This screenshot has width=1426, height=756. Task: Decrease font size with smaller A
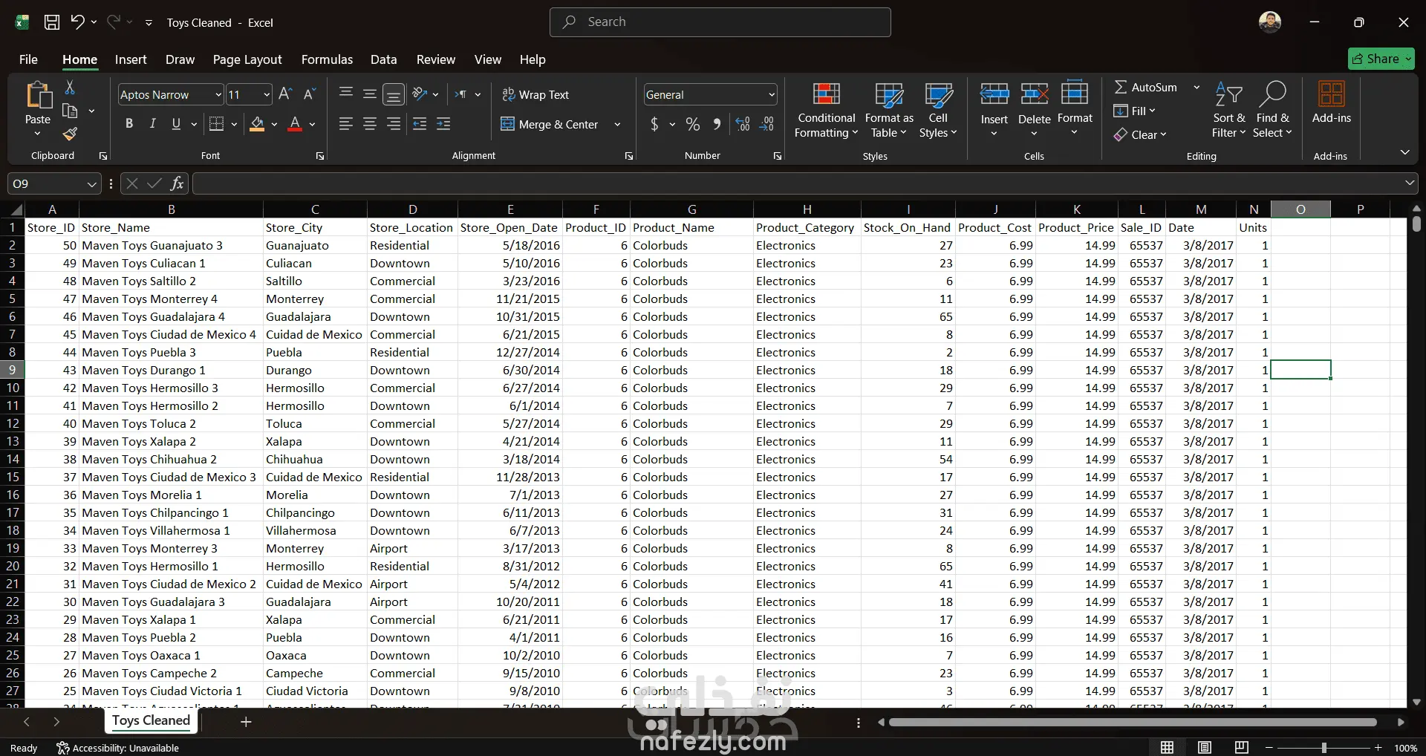[310, 94]
